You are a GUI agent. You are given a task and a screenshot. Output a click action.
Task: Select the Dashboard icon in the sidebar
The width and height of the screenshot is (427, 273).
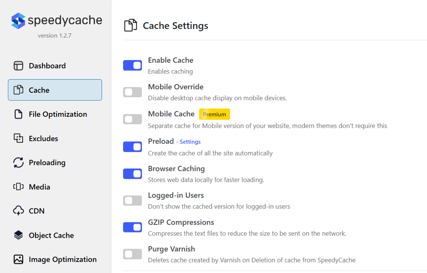(x=18, y=65)
